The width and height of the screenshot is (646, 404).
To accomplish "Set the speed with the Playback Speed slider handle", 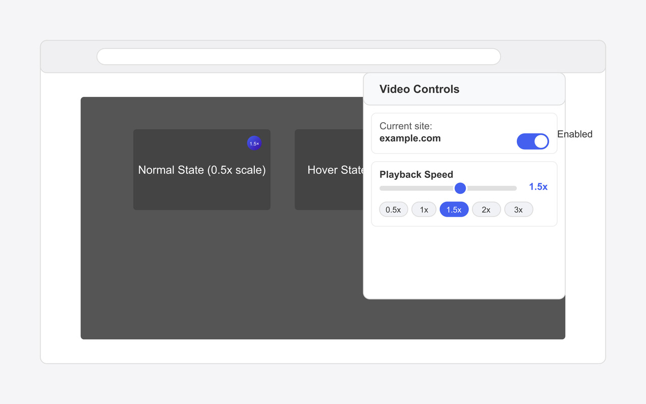I will pos(460,188).
